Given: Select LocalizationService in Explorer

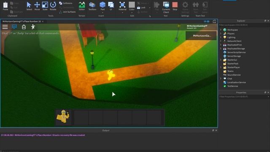Looking at the screenshot, I should point(236,82).
